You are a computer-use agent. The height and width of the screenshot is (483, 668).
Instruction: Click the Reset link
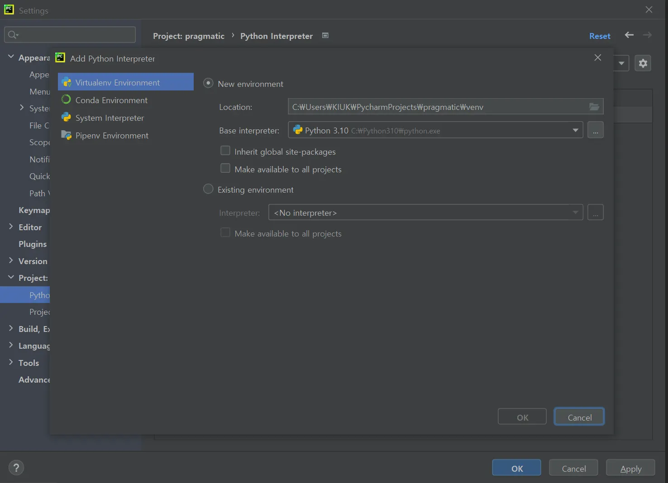pos(599,36)
